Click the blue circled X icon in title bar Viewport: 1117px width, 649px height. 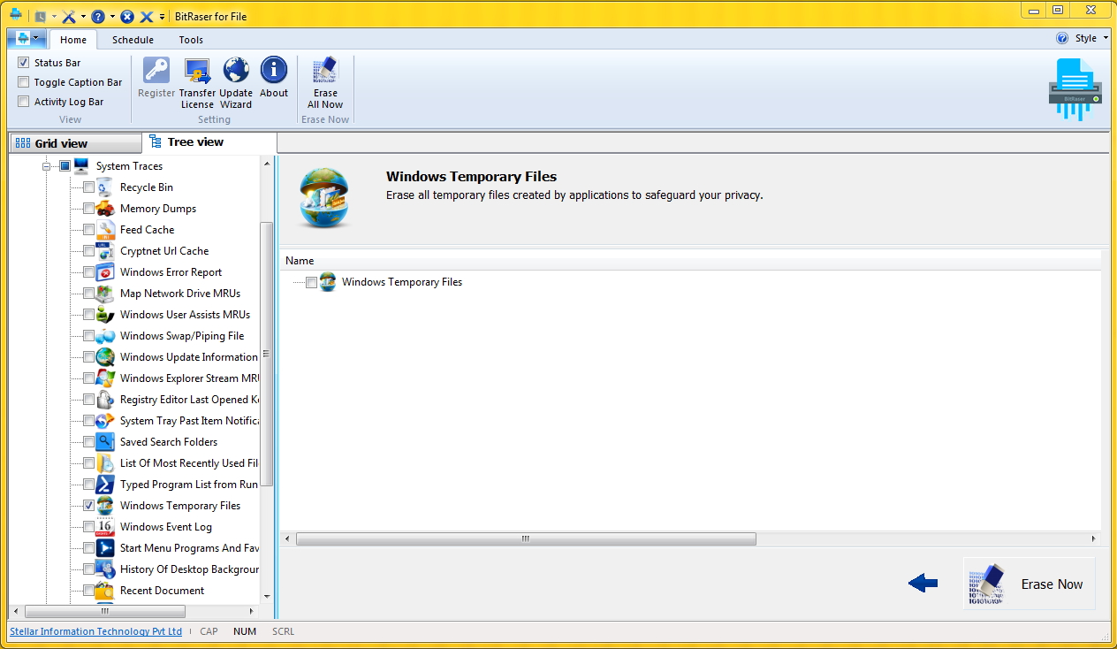(127, 17)
